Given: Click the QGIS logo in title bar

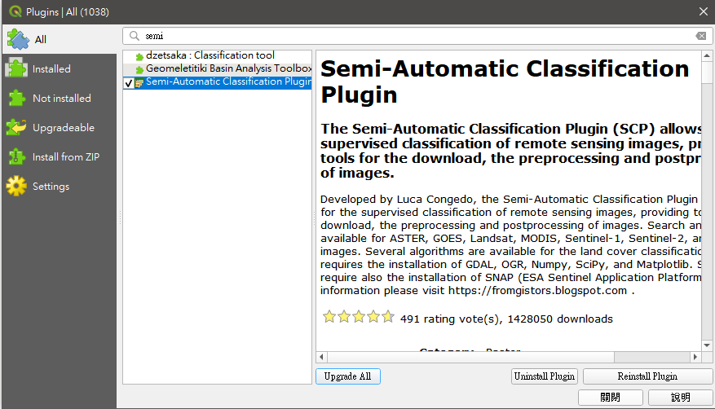Looking at the screenshot, I should [15, 11].
